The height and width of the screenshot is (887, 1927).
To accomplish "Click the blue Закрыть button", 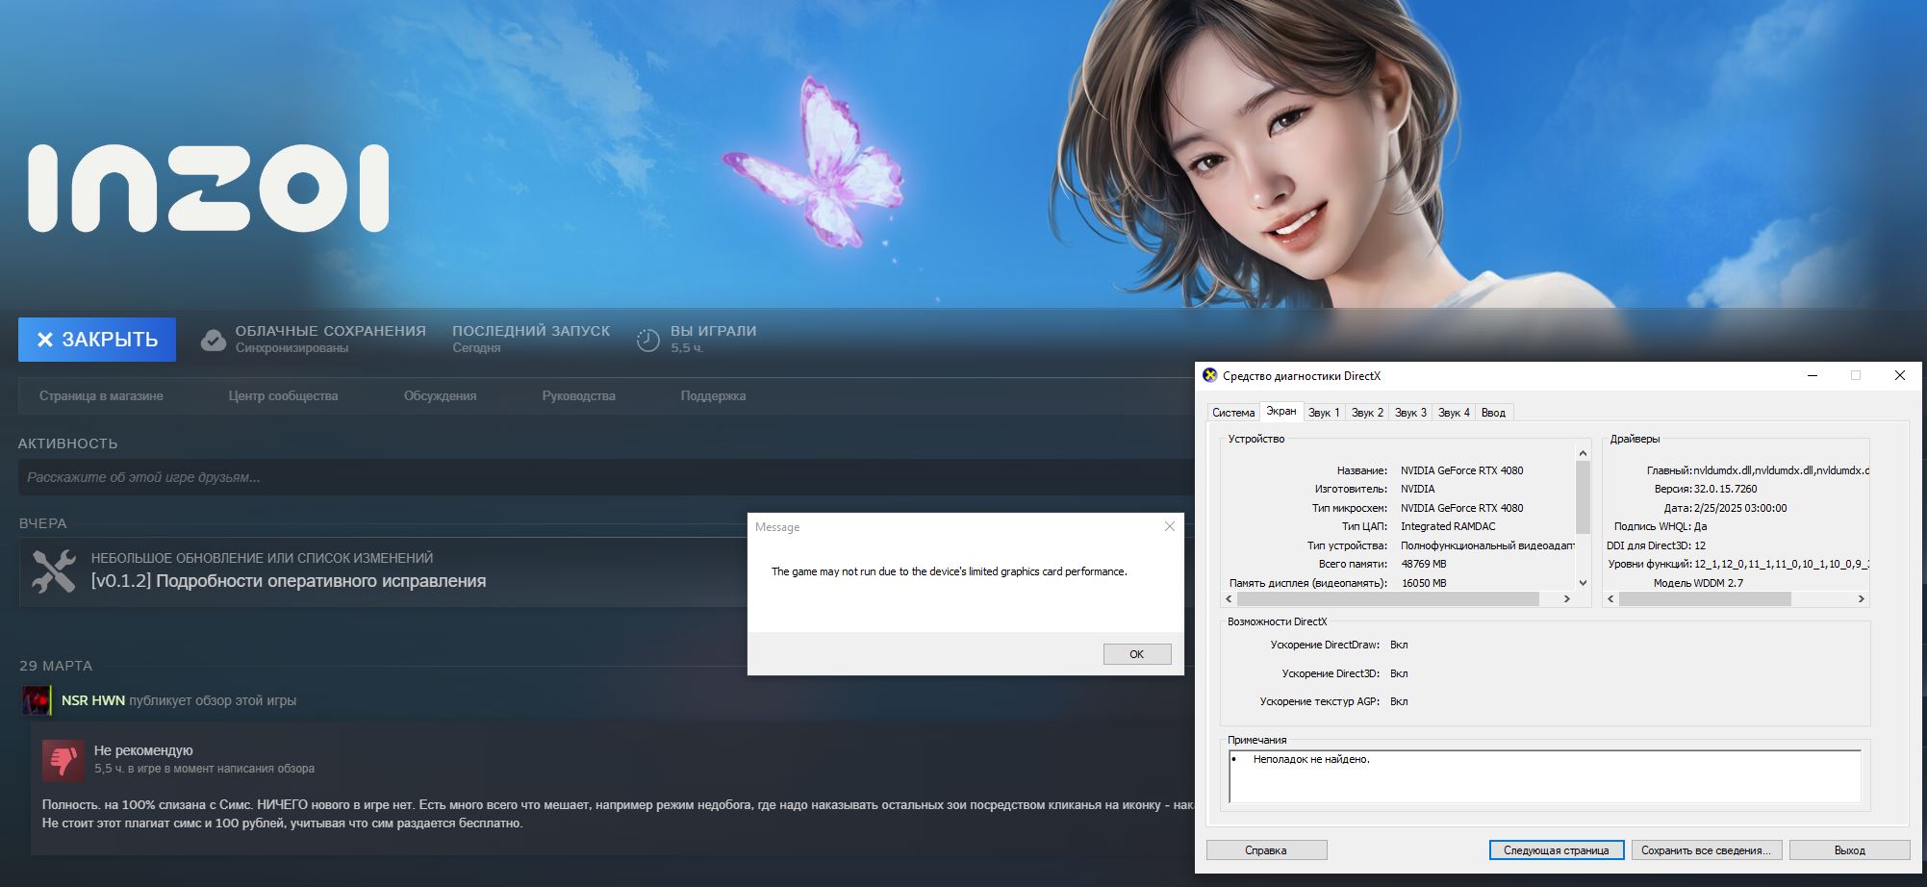I will (97, 340).
